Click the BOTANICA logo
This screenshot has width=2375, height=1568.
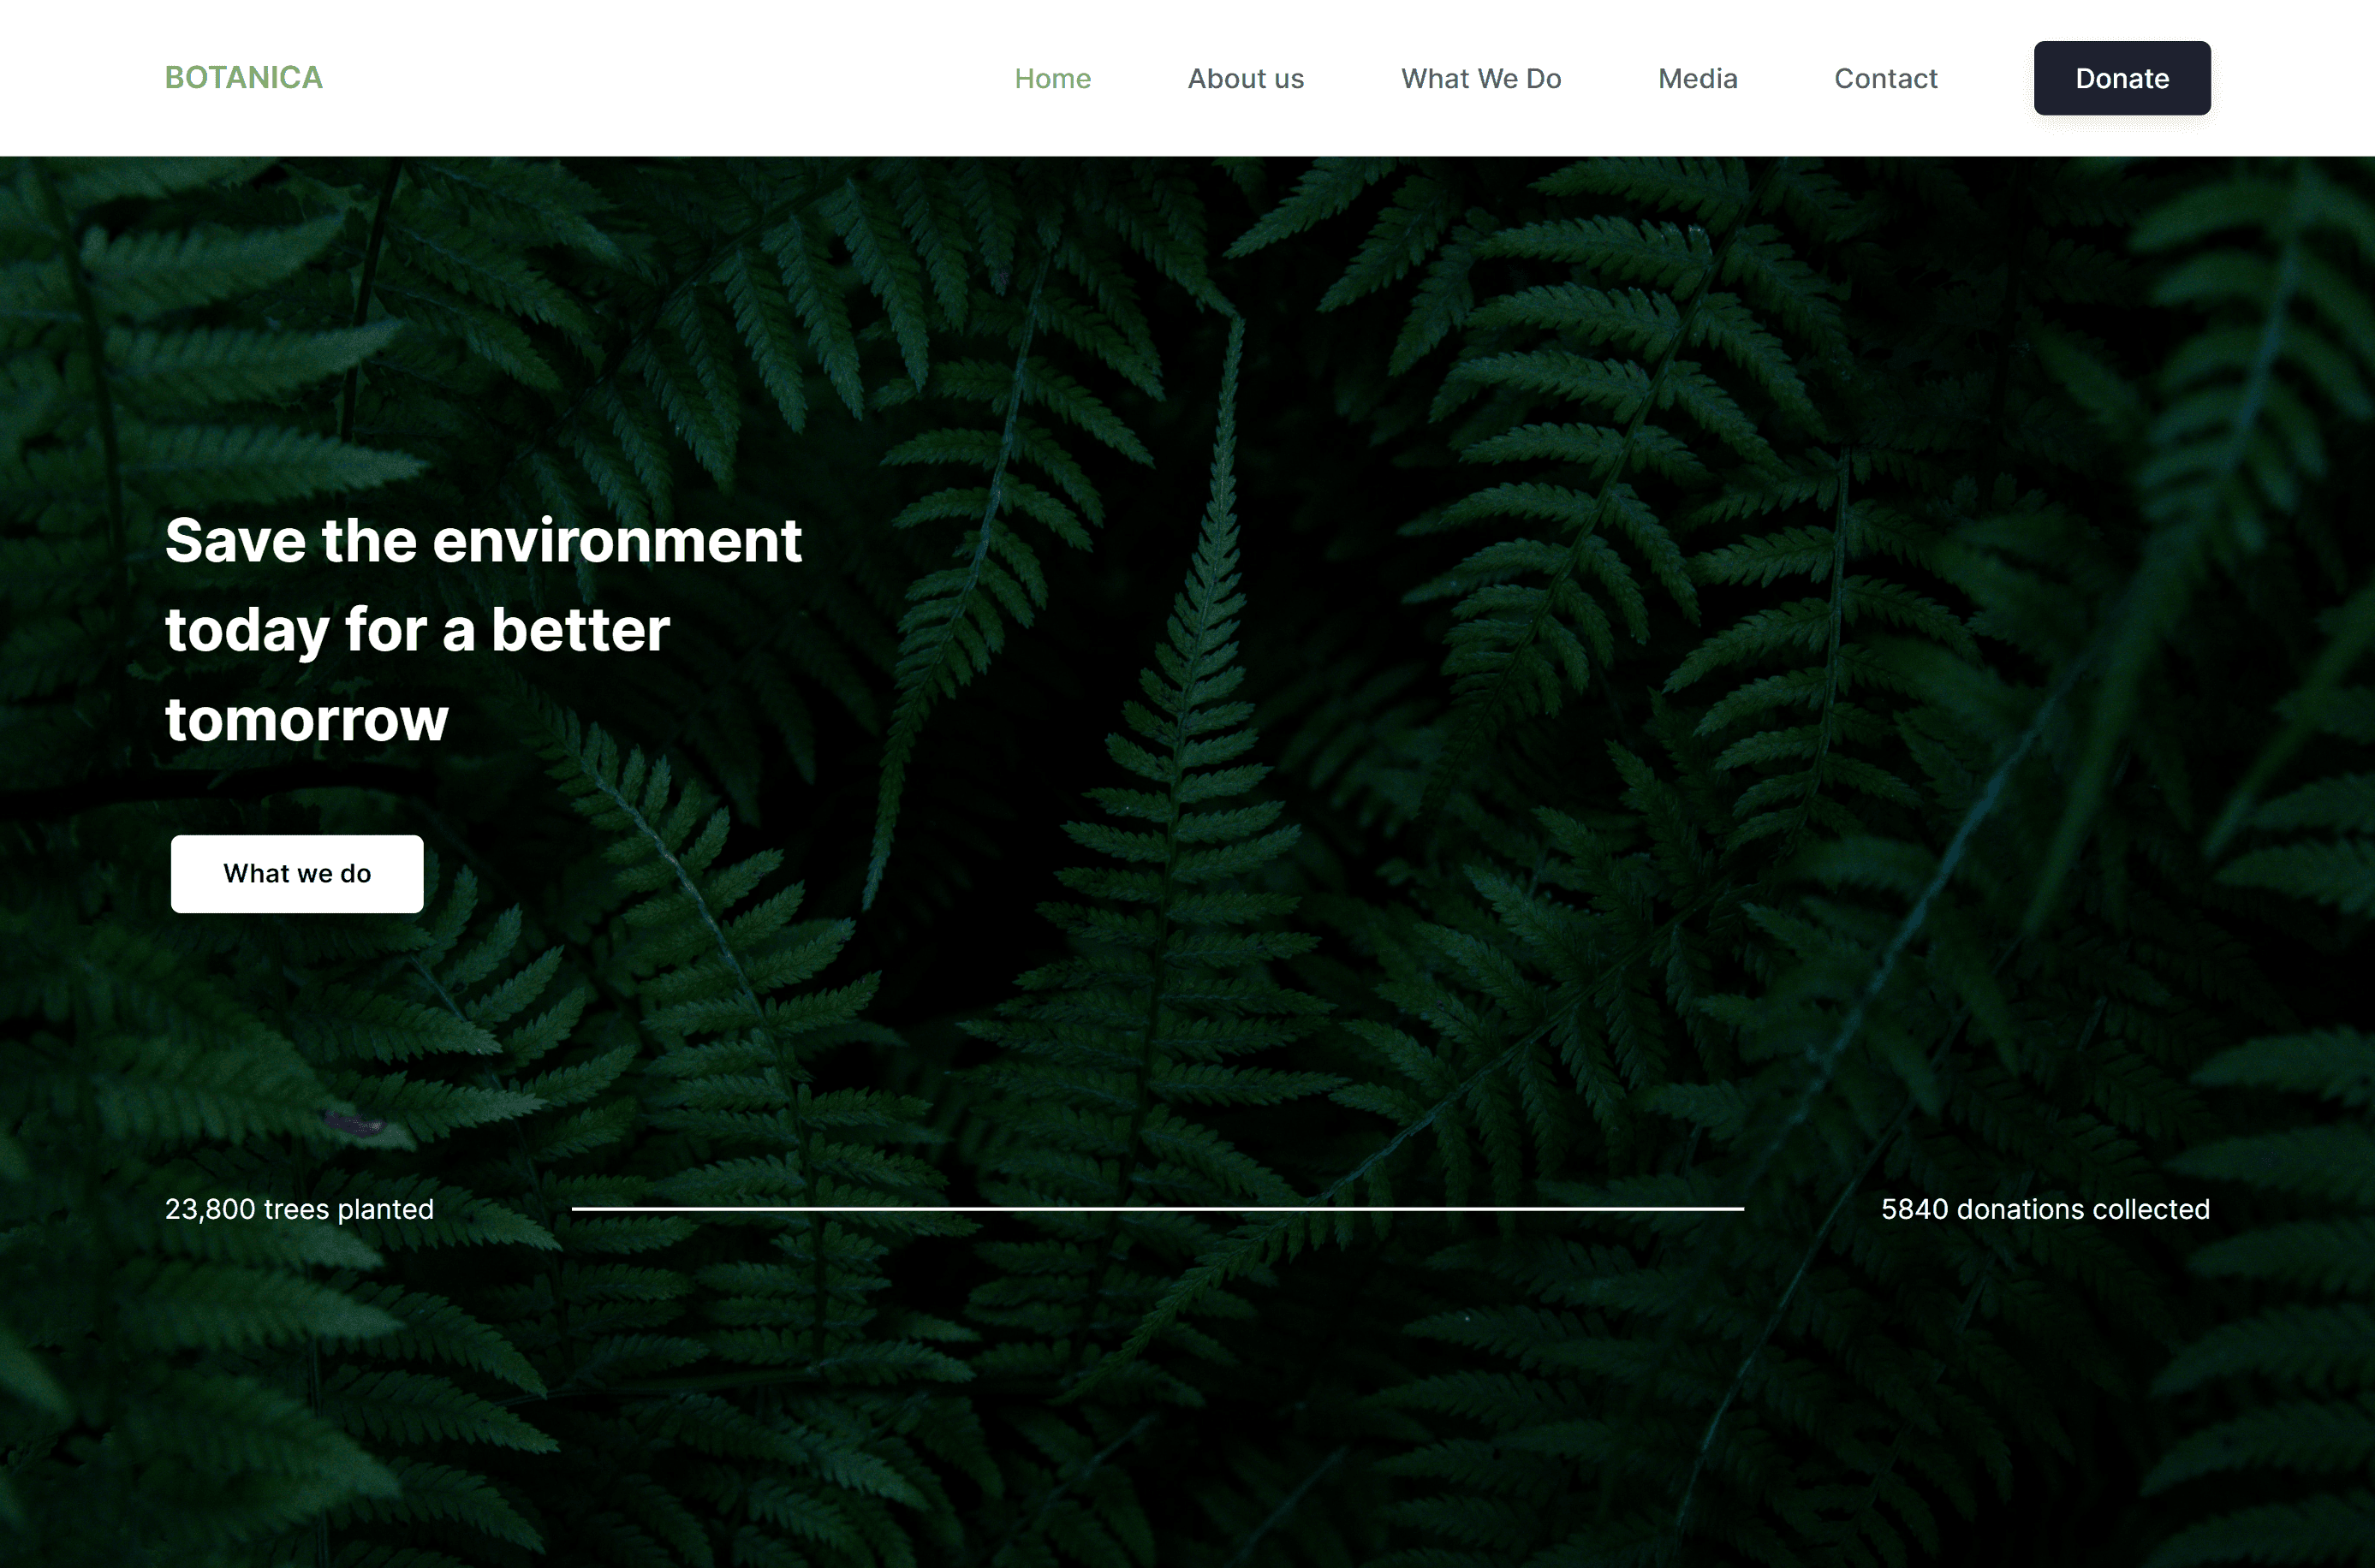[x=243, y=78]
